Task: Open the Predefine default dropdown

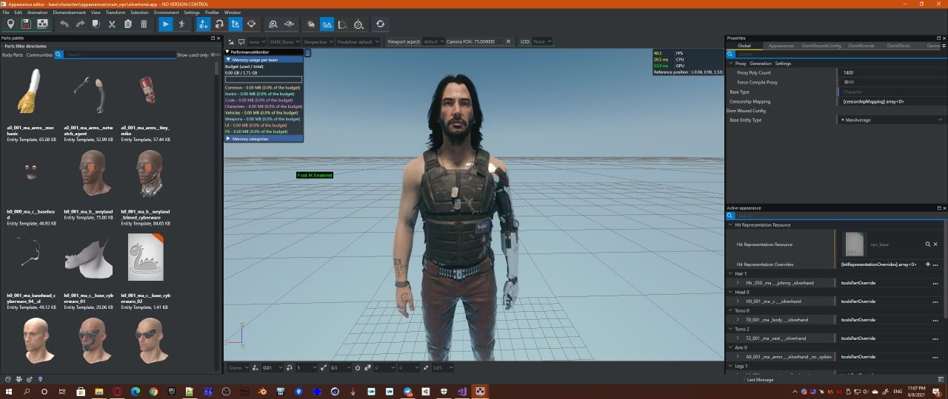Action: pos(358,42)
